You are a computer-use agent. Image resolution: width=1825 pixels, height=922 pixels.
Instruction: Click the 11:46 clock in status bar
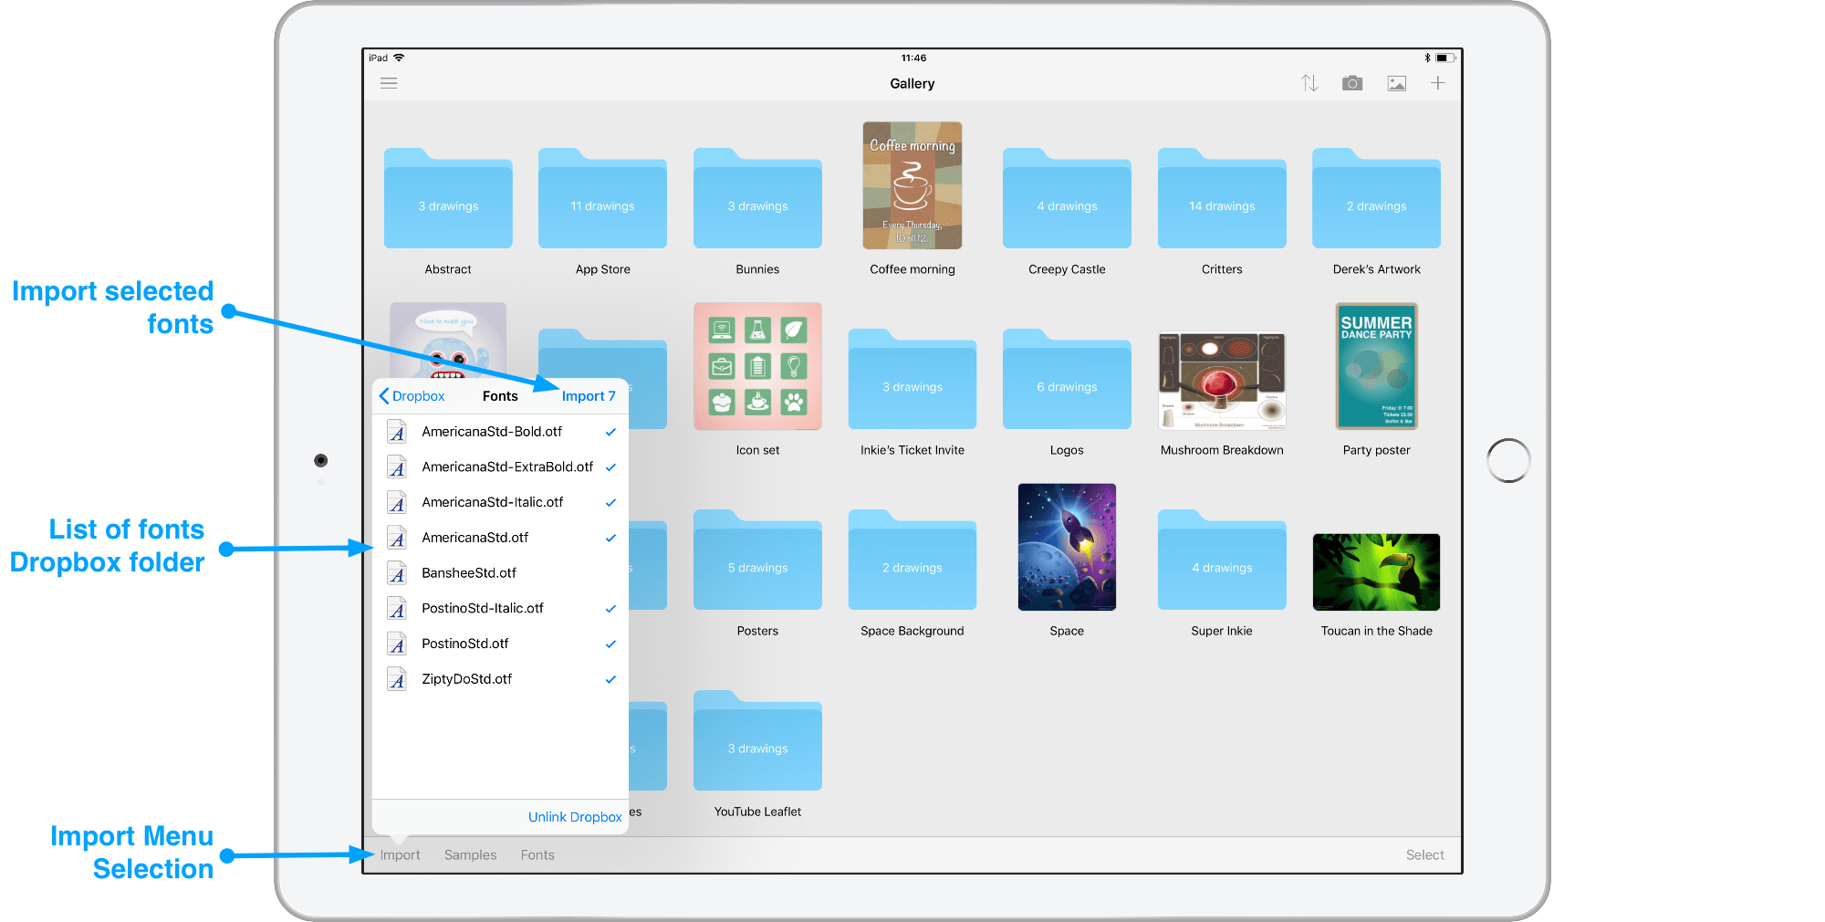(913, 58)
